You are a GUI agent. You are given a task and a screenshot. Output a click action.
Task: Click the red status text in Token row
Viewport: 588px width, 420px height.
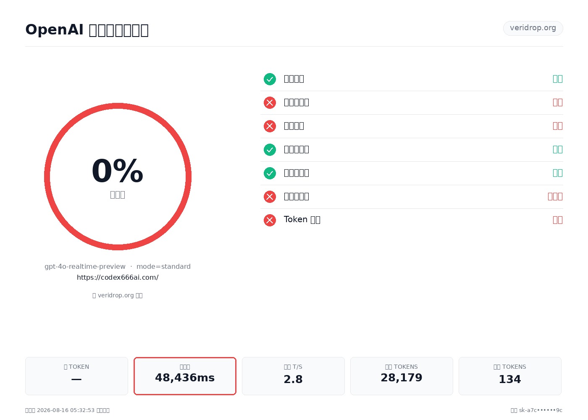(558, 220)
